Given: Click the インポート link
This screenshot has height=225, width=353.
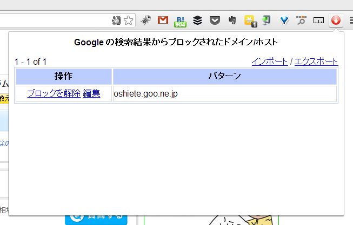Looking at the screenshot, I should click(x=270, y=62).
